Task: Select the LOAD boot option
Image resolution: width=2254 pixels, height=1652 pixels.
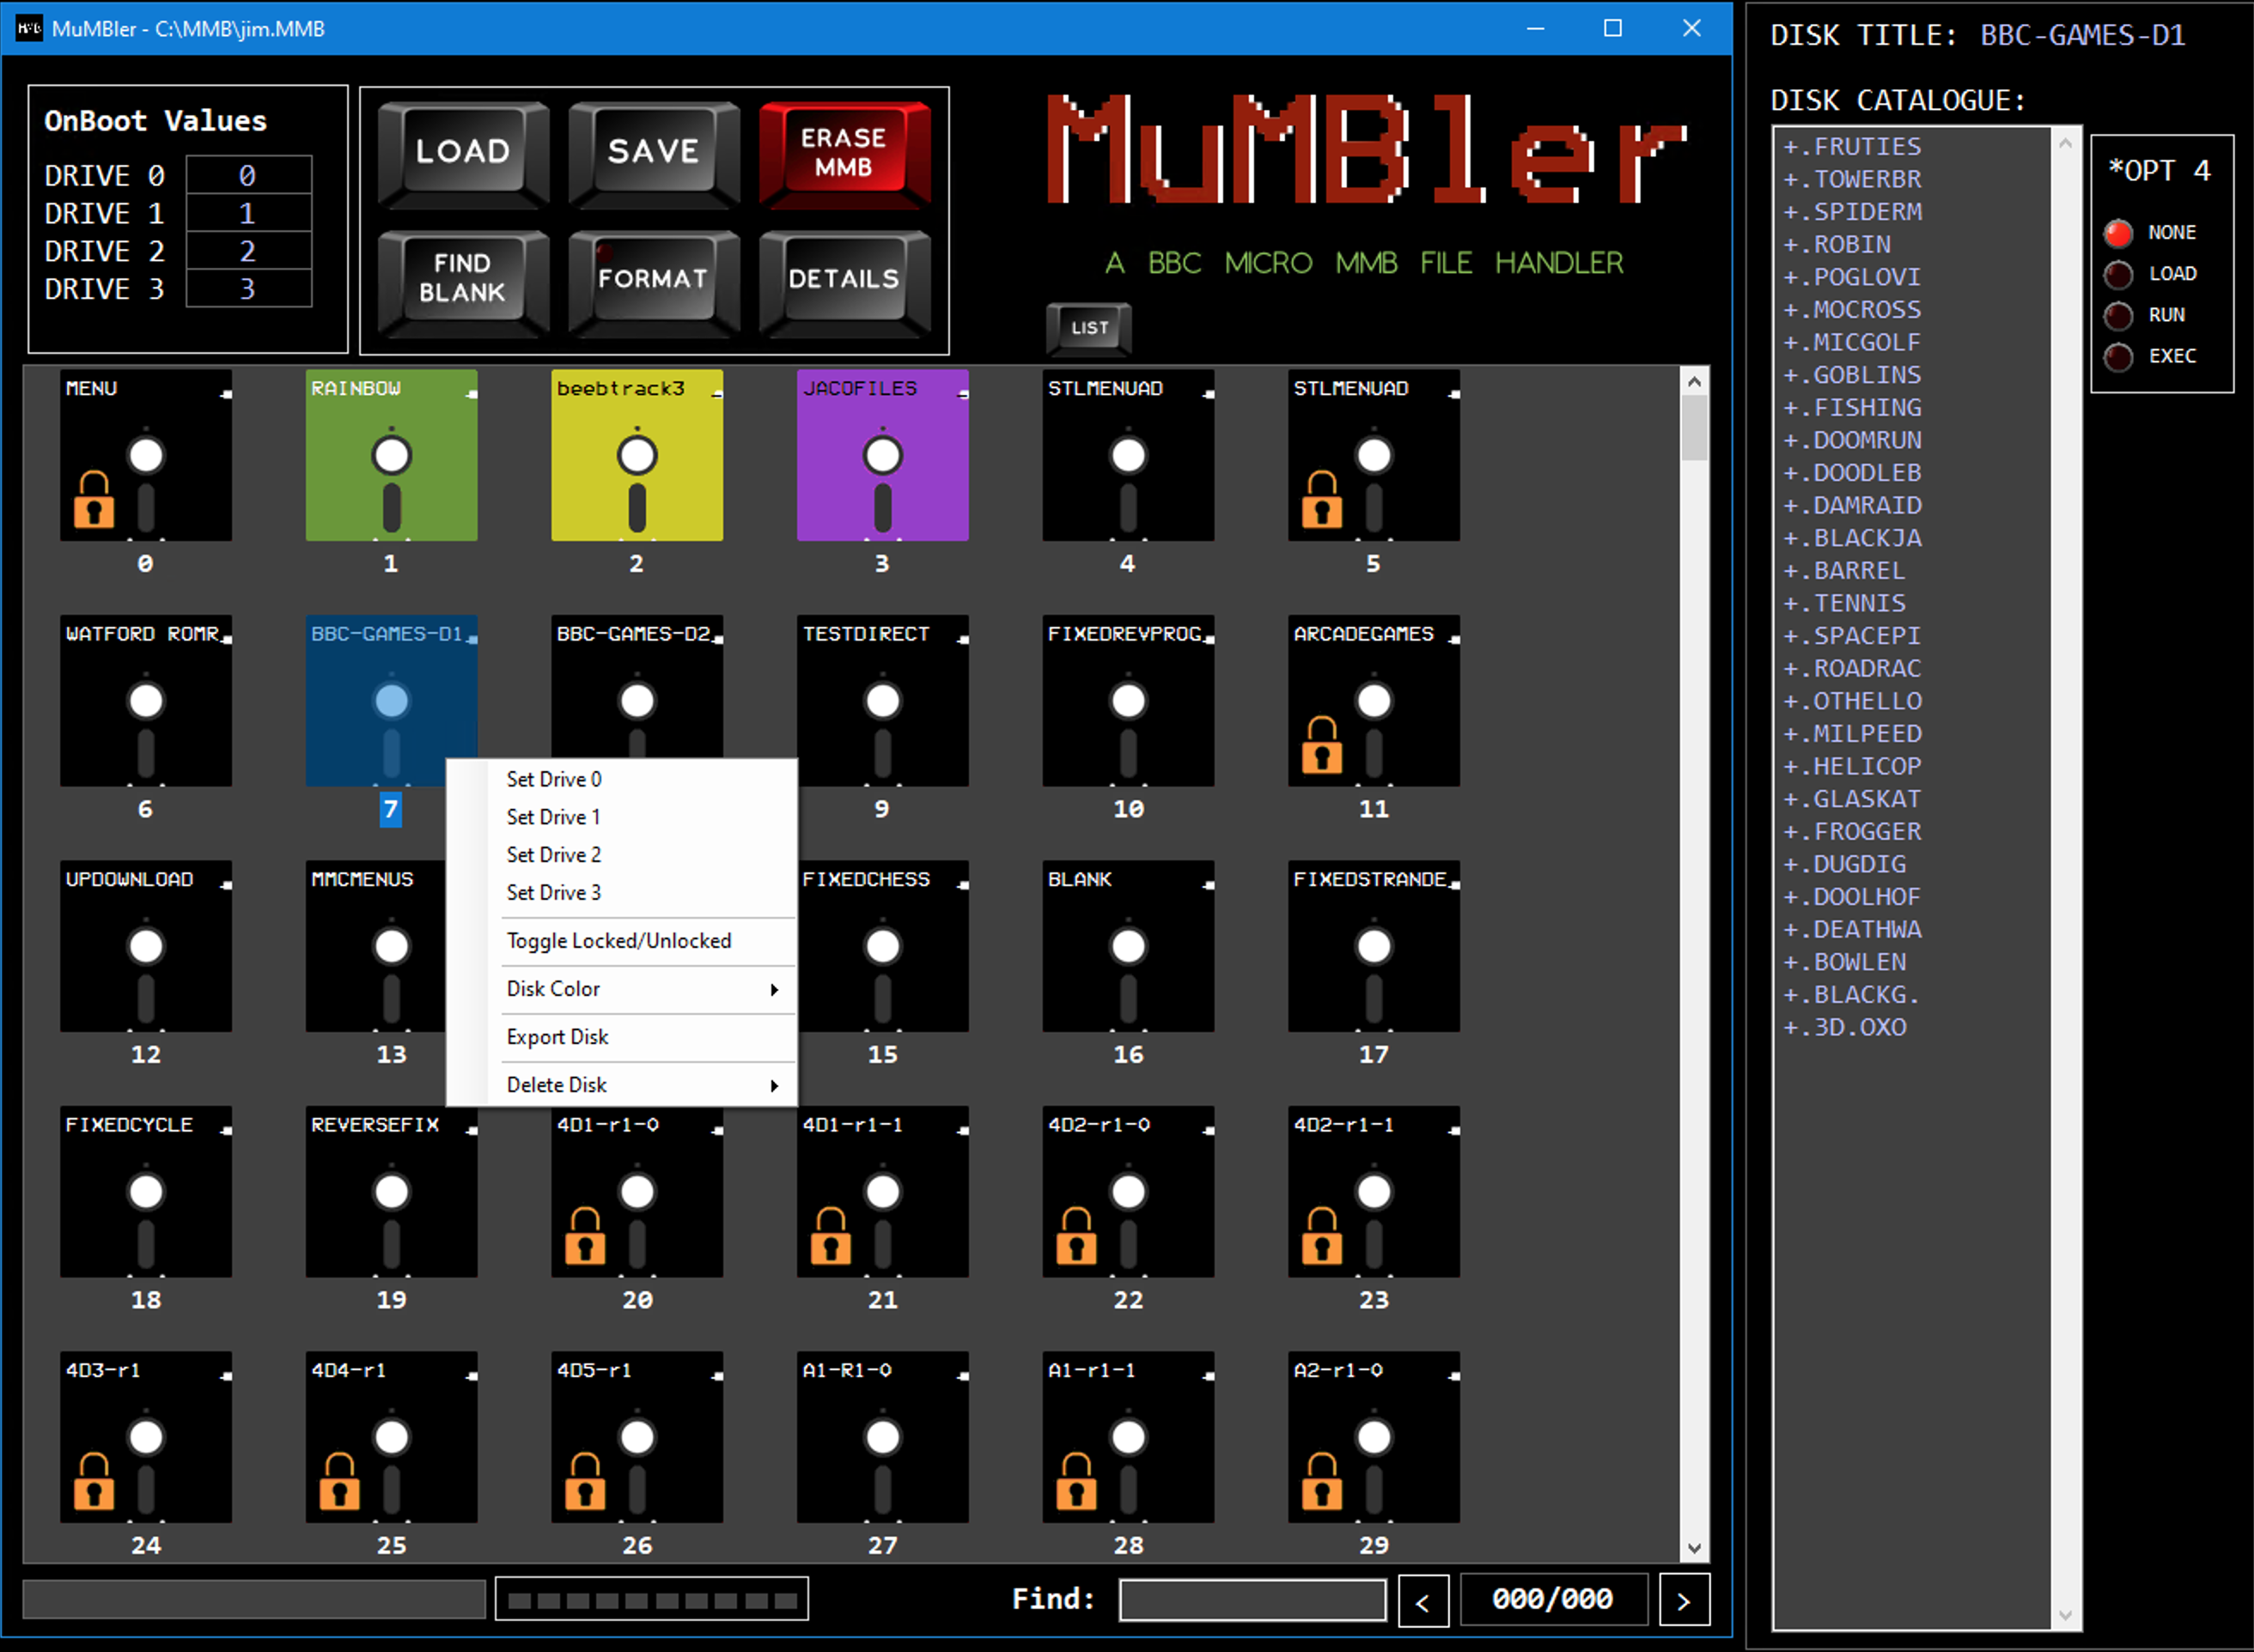Action: 2118,274
